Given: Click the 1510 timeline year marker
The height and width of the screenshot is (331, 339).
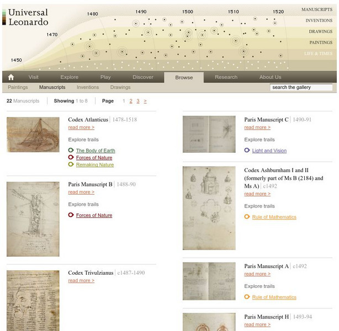Looking at the screenshot, I should coord(234,12).
